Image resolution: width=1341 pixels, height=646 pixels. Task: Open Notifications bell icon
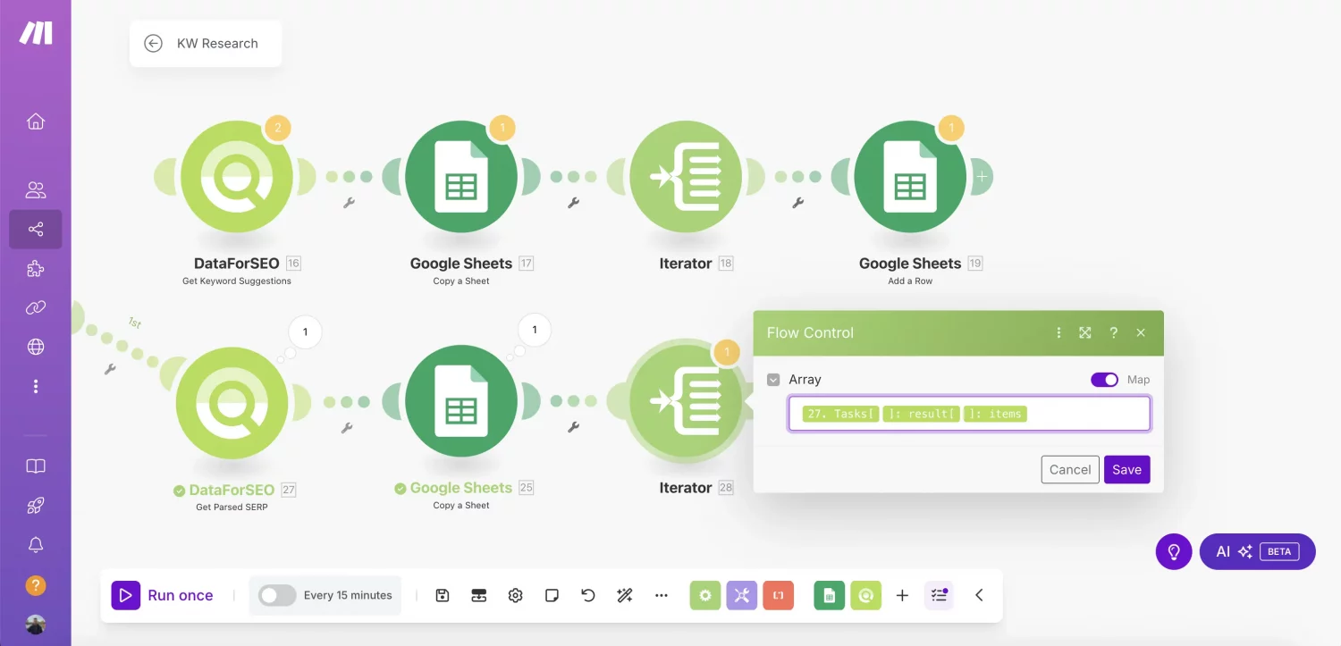tap(36, 545)
